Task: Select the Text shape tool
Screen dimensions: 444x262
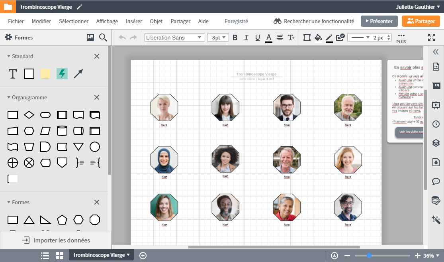Action: click(x=13, y=74)
